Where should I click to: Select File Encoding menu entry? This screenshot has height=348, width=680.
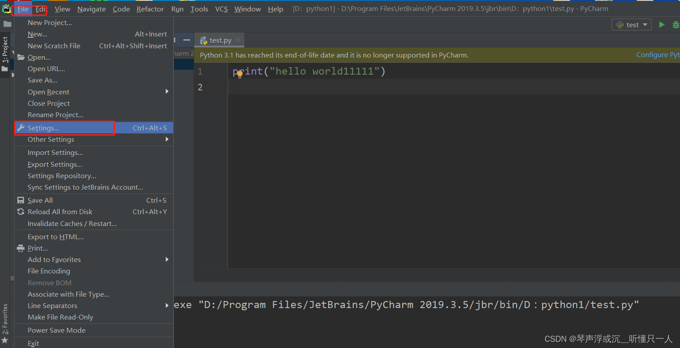click(94, 271)
